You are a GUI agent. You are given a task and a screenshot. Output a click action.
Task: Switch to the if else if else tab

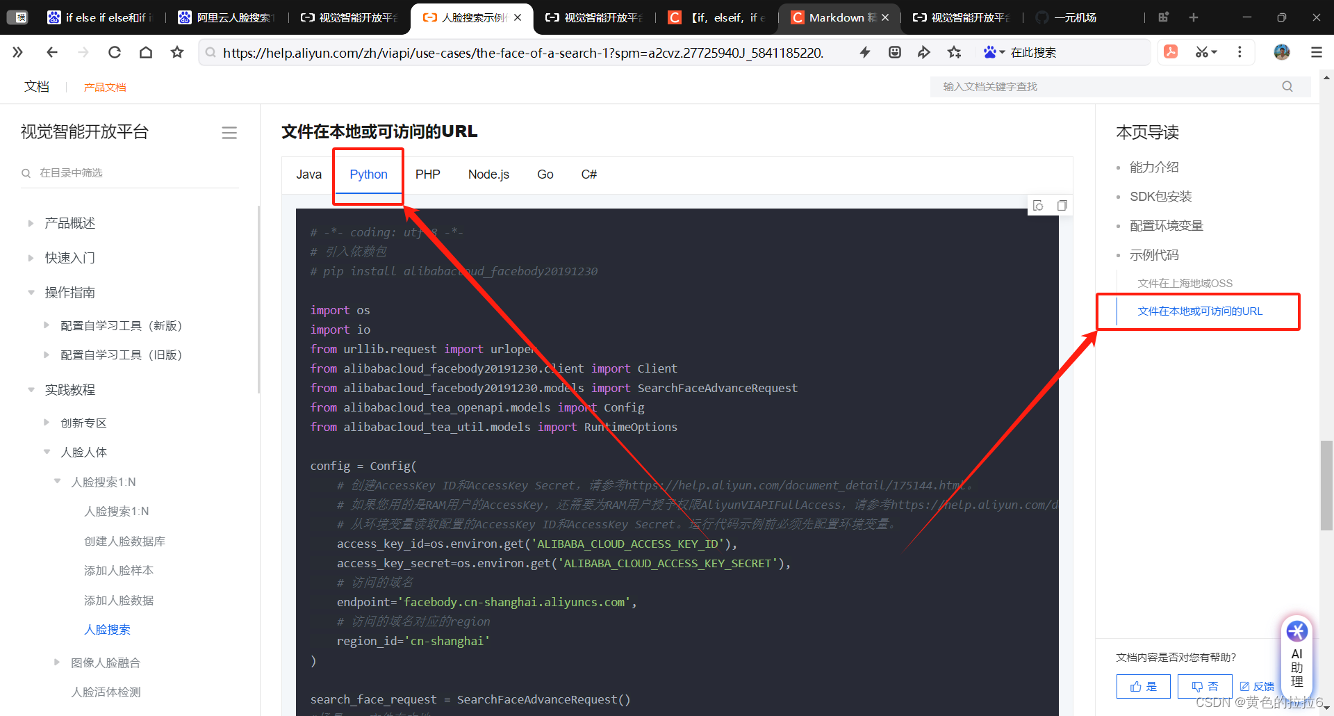click(99, 17)
